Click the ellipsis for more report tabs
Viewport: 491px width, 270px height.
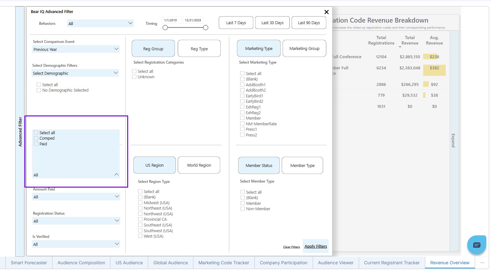coord(482,263)
